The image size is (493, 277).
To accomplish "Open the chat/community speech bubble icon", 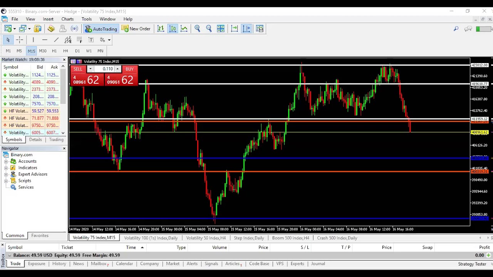I will pos(468,28).
